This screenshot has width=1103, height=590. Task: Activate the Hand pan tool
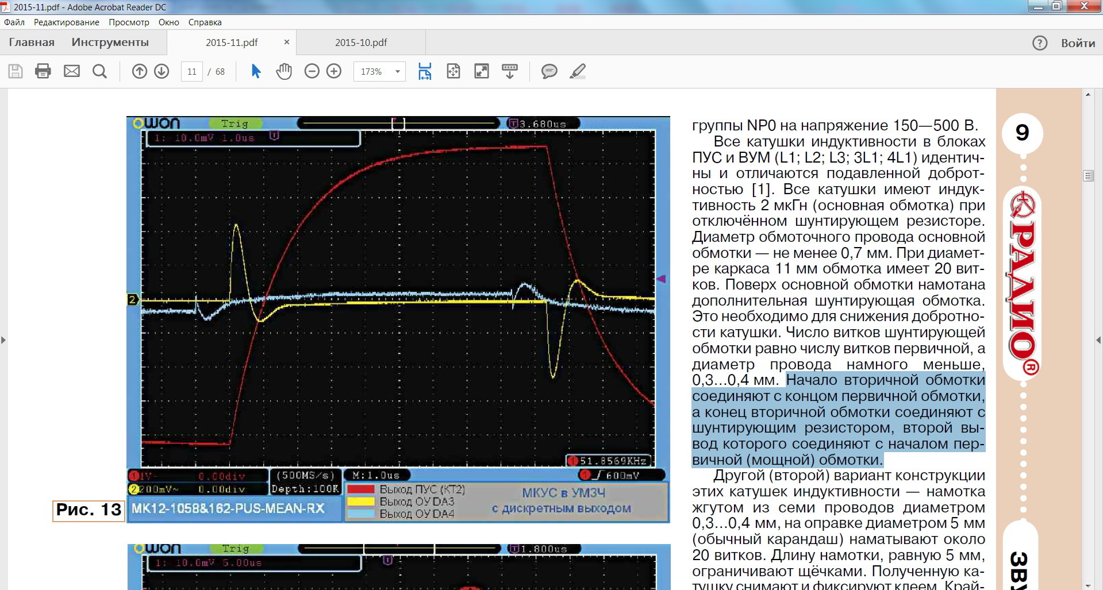pos(284,71)
